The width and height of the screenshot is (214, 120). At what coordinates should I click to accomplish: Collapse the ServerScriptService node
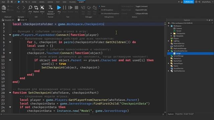169,51
